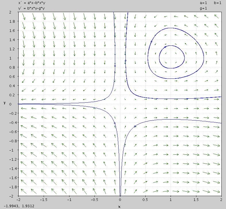Click the parameter label b=1
Viewport: 226px width, 209px height.
pos(218,3)
